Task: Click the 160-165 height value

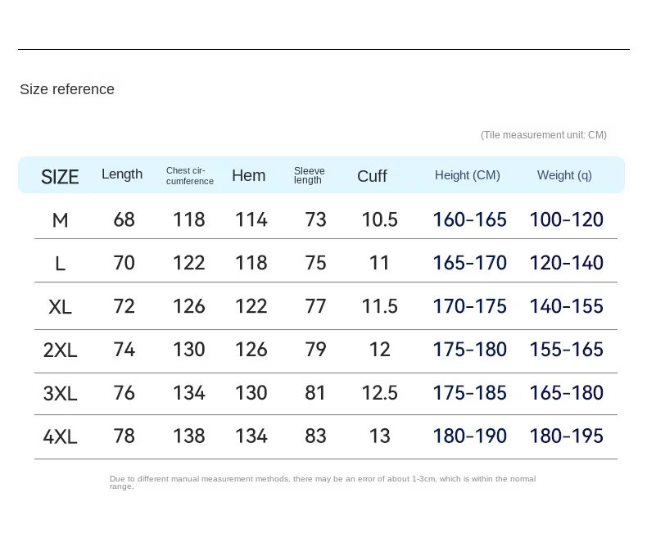Action: pos(469,220)
